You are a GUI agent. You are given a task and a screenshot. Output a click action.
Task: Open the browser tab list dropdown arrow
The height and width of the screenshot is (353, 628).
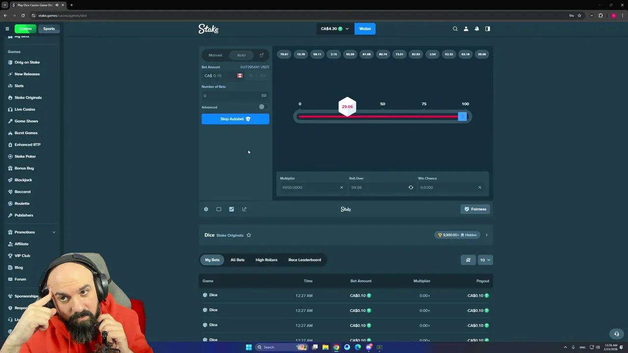click(5, 5)
